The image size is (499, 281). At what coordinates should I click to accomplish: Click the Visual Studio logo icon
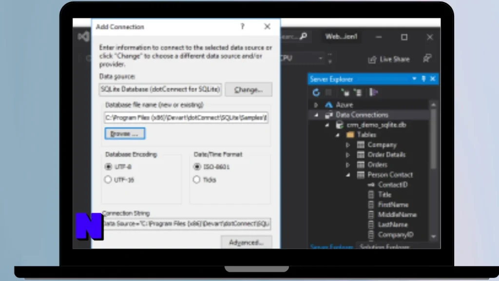pos(83,37)
